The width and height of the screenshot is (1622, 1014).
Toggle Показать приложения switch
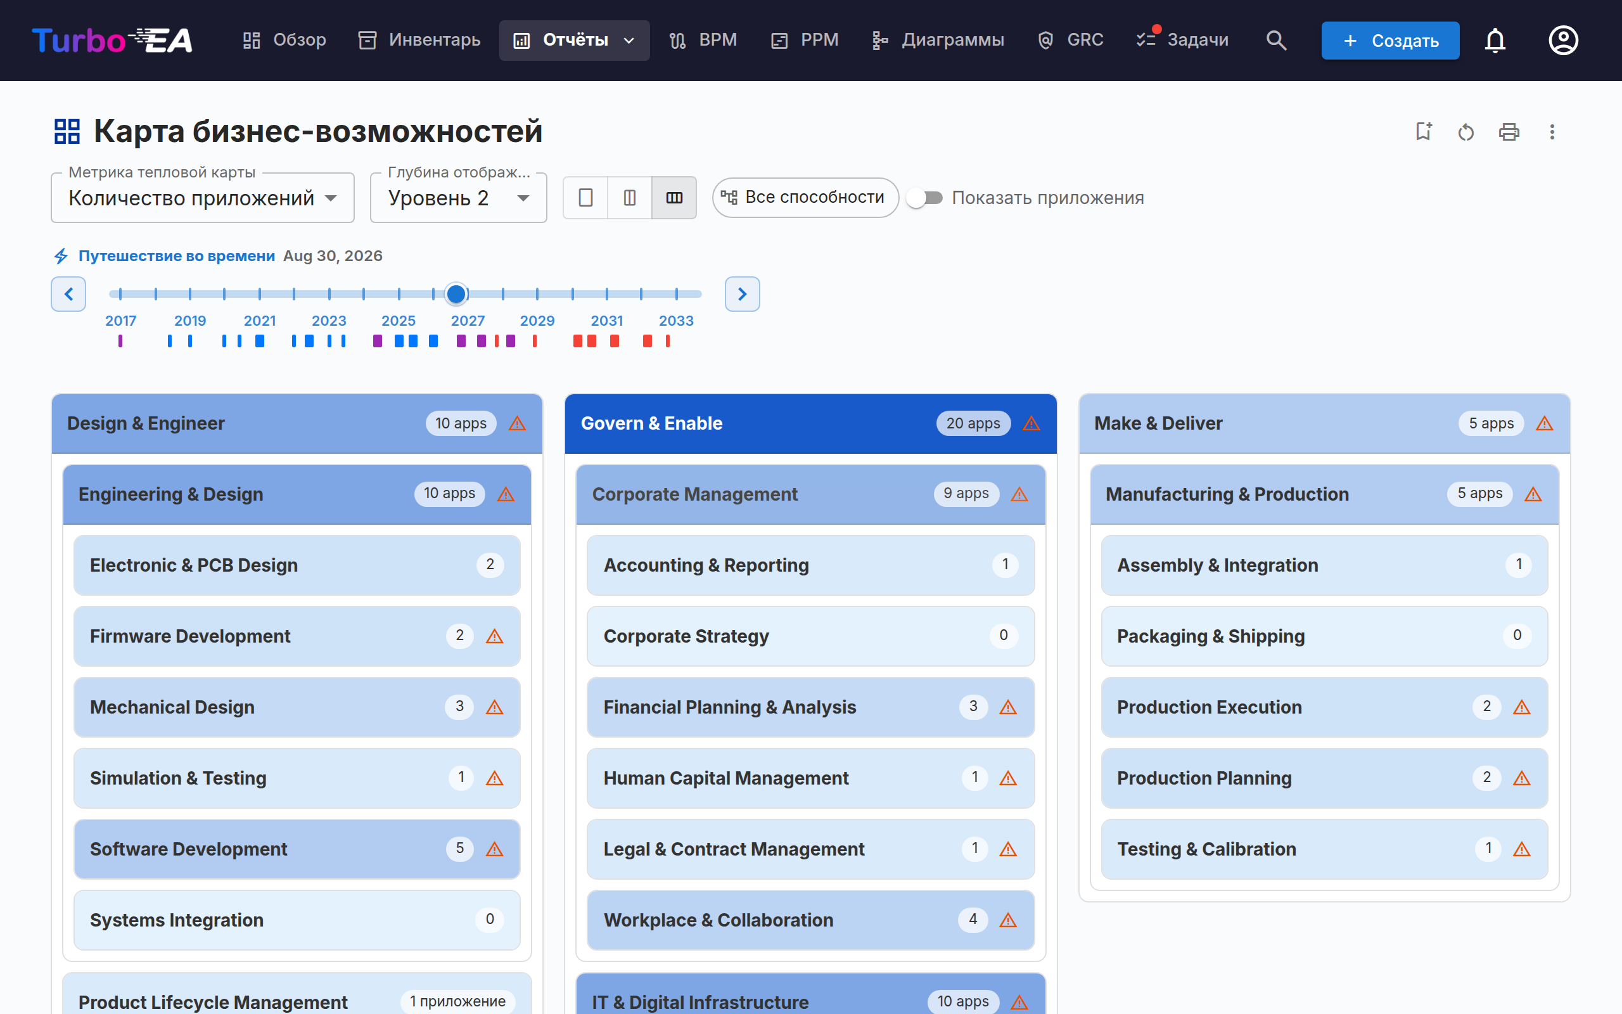point(925,198)
